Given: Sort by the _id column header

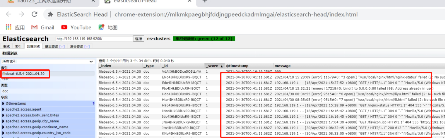Looking at the screenshot, I should 183,66.
